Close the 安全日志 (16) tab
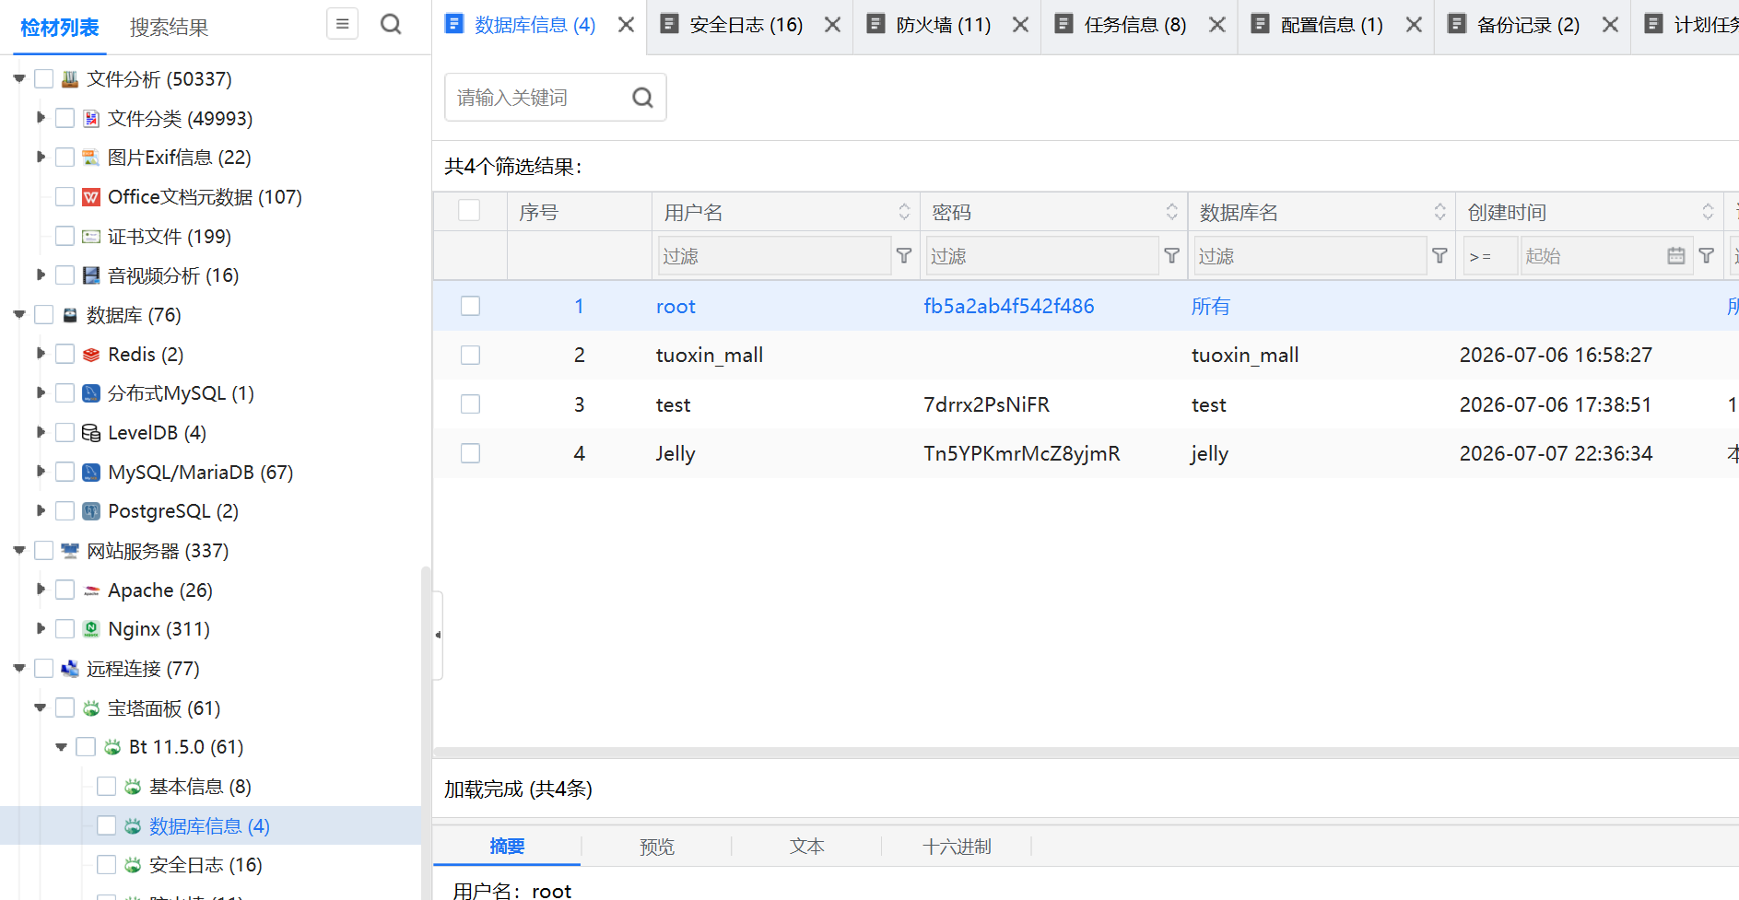1739x900 pixels. coord(832,25)
